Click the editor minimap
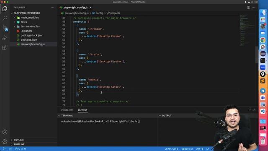This screenshot has height=151, width=268. coord(247,31)
